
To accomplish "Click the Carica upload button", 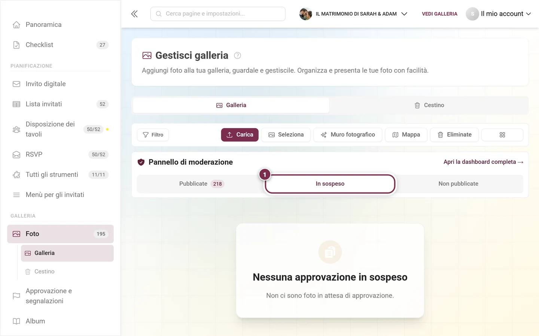I will pyautogui.click(x=240, y=135).
